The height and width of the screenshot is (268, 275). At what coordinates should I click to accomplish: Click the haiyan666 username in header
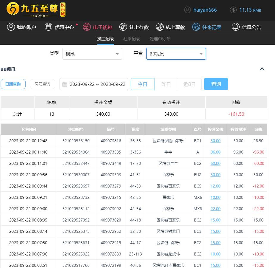(205, 10)
